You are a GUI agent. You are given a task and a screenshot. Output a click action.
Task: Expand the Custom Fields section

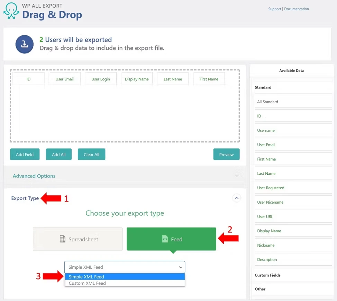click(267, 275)
